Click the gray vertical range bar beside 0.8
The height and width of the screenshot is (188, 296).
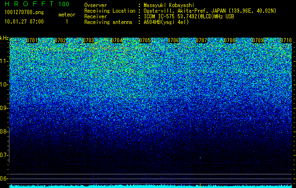(x=9, y=145)
